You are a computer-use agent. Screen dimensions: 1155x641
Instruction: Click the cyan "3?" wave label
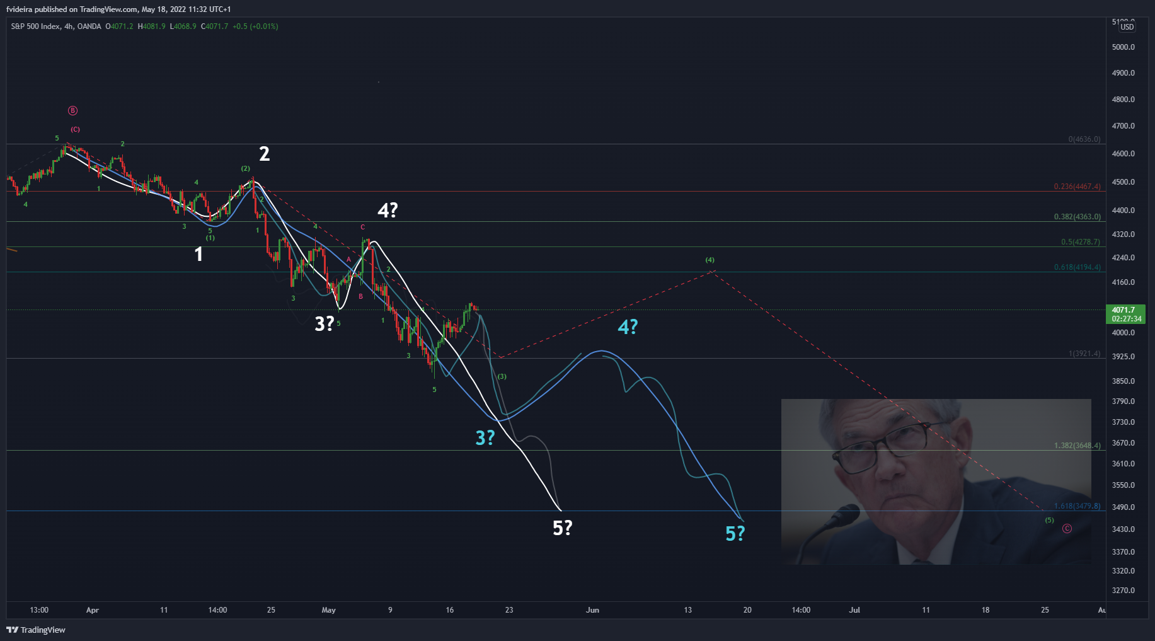485,438
